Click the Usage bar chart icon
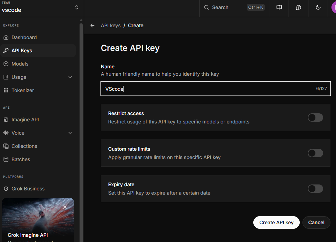The height and width of the screenshot is (242, 336). [x=6, y=77]
